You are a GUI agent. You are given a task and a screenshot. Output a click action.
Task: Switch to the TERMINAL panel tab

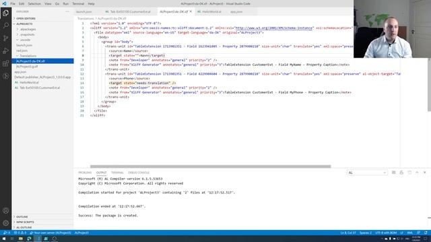(x=117, y=173)
